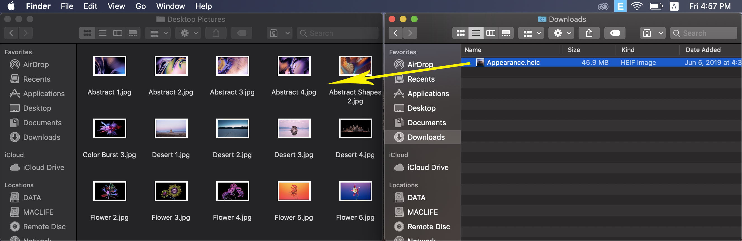Switch Downloads window to column view
742x241 pixels.
491,33
